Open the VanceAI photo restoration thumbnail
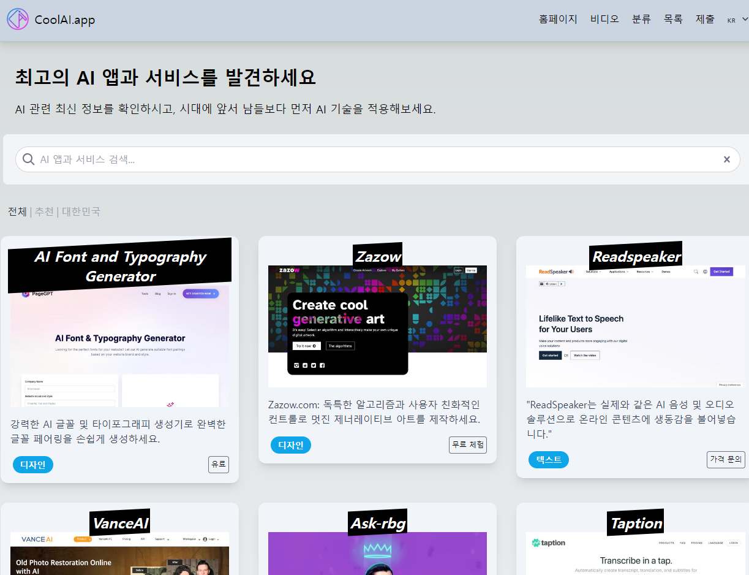 coord(120,554)
